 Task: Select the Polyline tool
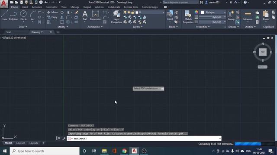pyautogui.click(x=13, y=15)
